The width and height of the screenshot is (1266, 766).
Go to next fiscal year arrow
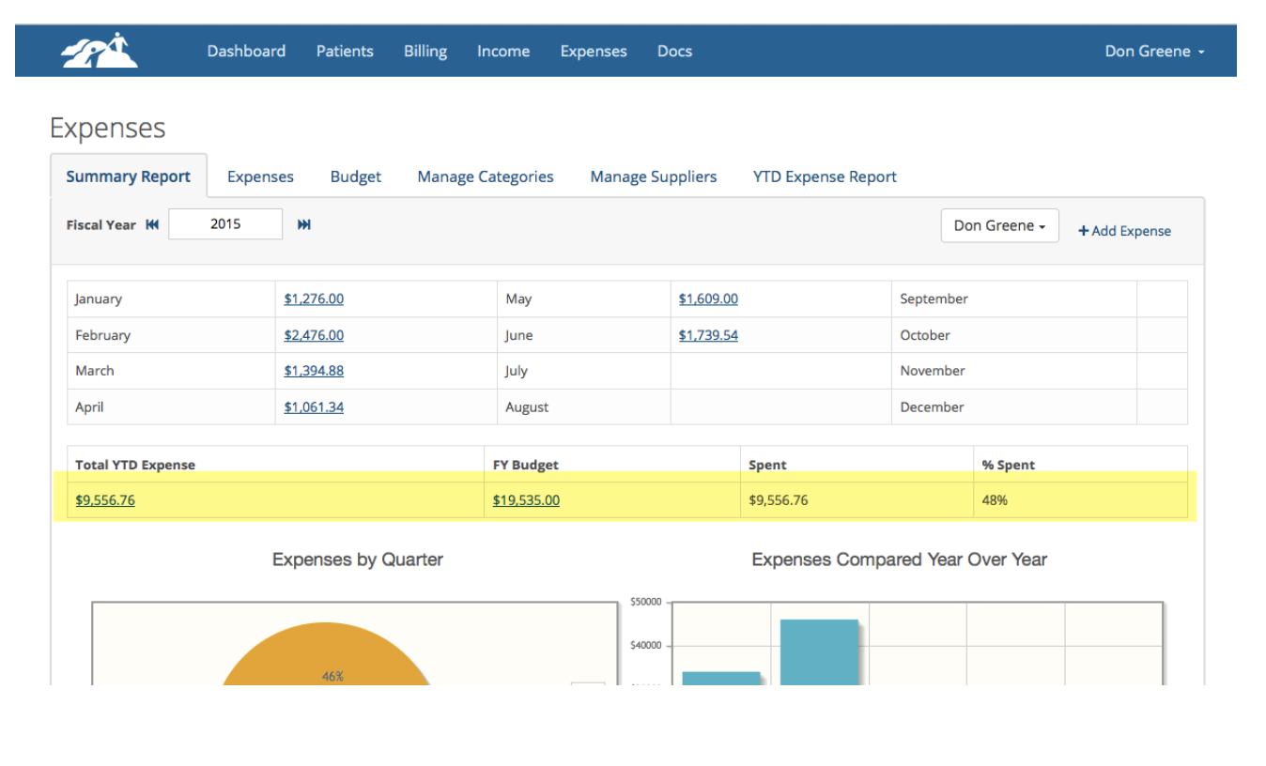click(x=304, y=224)
